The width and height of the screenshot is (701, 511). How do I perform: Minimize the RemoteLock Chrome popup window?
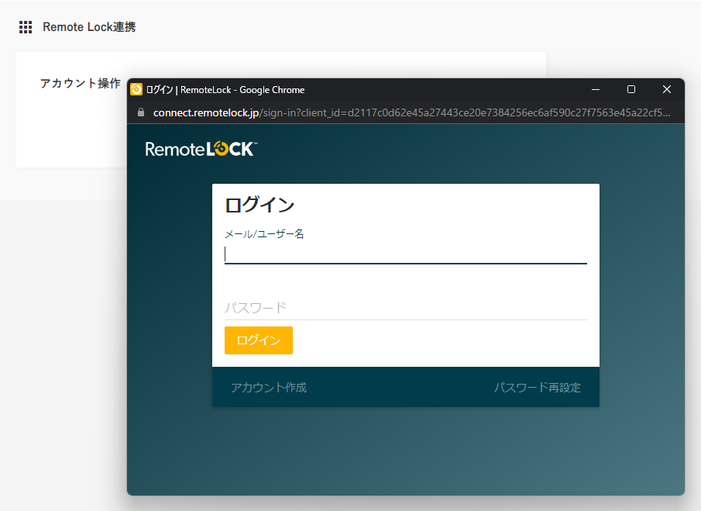pos(595,89)
